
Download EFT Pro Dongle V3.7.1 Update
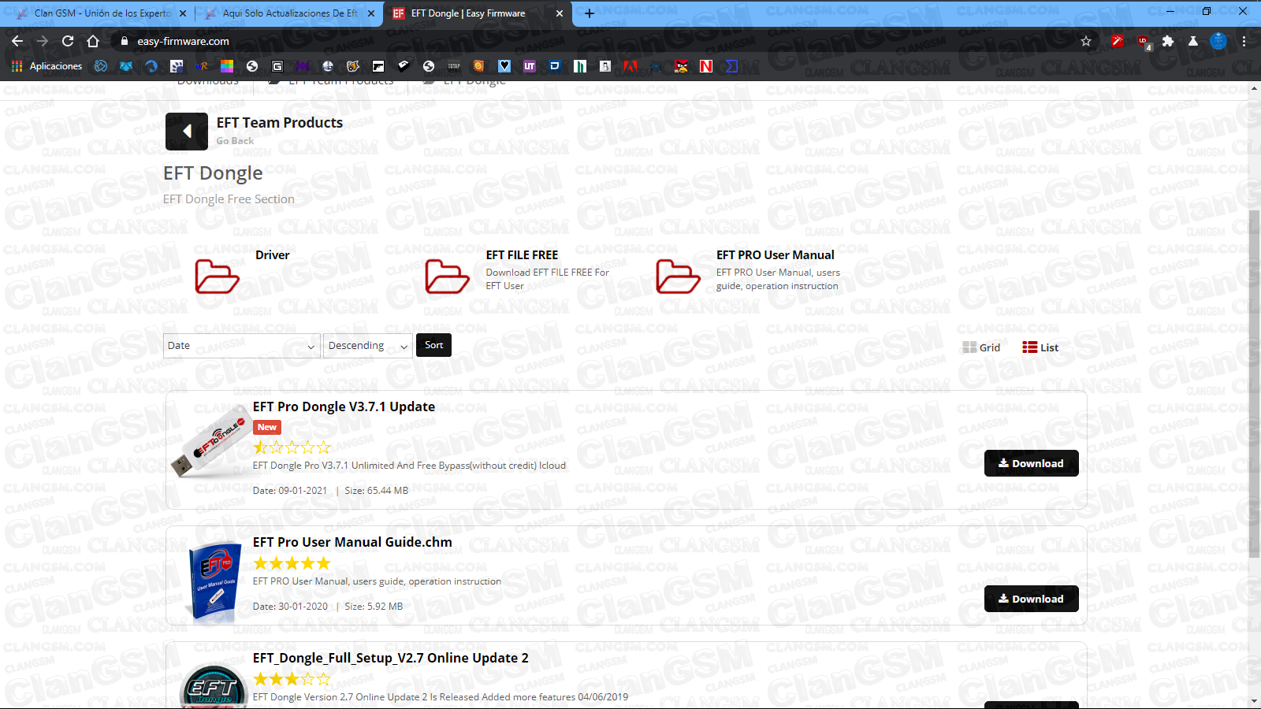pyautogui.click(x=1031, y=463)
